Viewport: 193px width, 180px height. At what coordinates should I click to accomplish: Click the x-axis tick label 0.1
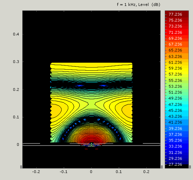[119, 172]
